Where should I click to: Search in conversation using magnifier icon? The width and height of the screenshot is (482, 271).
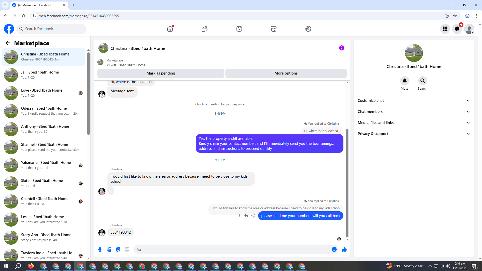click(x=423, y=81)
